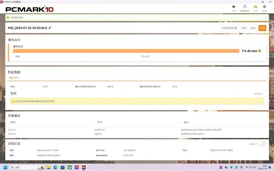Click the Intel Core Ultra 7 155H CPU value
Image resolution: width=274 pixels, height=171 pixels.
coord(47,150)
